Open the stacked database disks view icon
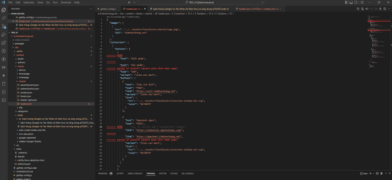 pos(4,92)
